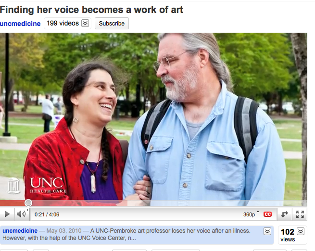
Task: Play the video with the play button
Action: [x=7, y=214]
